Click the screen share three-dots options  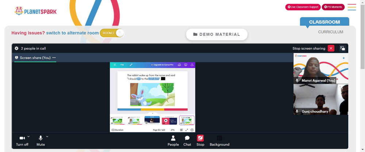(54, 58)
